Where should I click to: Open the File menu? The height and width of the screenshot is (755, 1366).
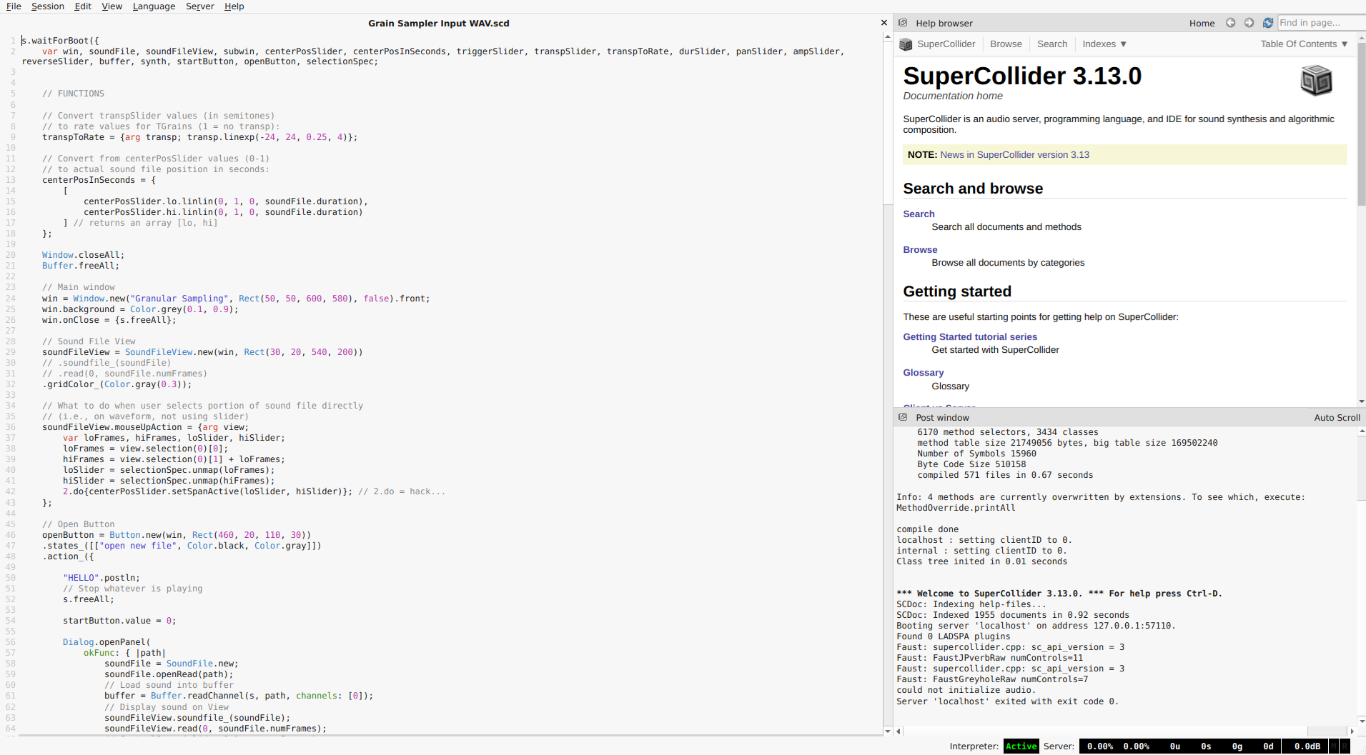click(x=14, y=6)
